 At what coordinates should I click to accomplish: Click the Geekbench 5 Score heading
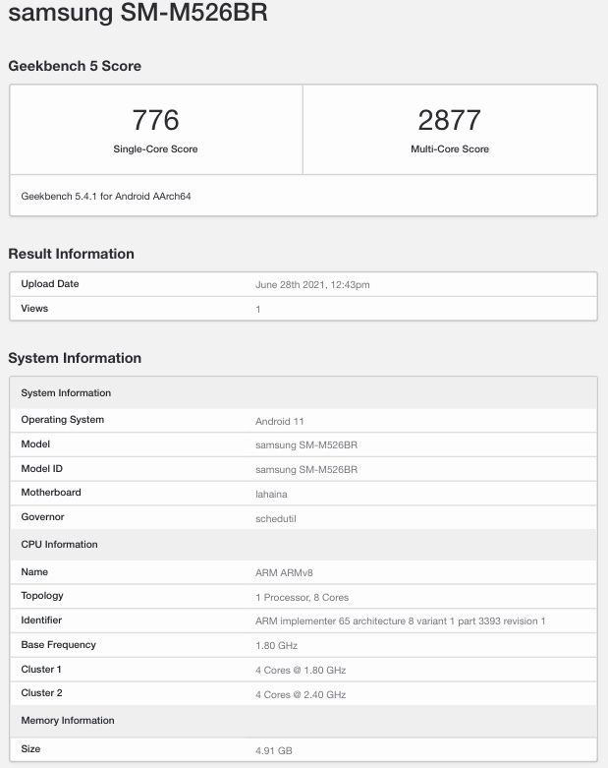click(x=75, y=66)
